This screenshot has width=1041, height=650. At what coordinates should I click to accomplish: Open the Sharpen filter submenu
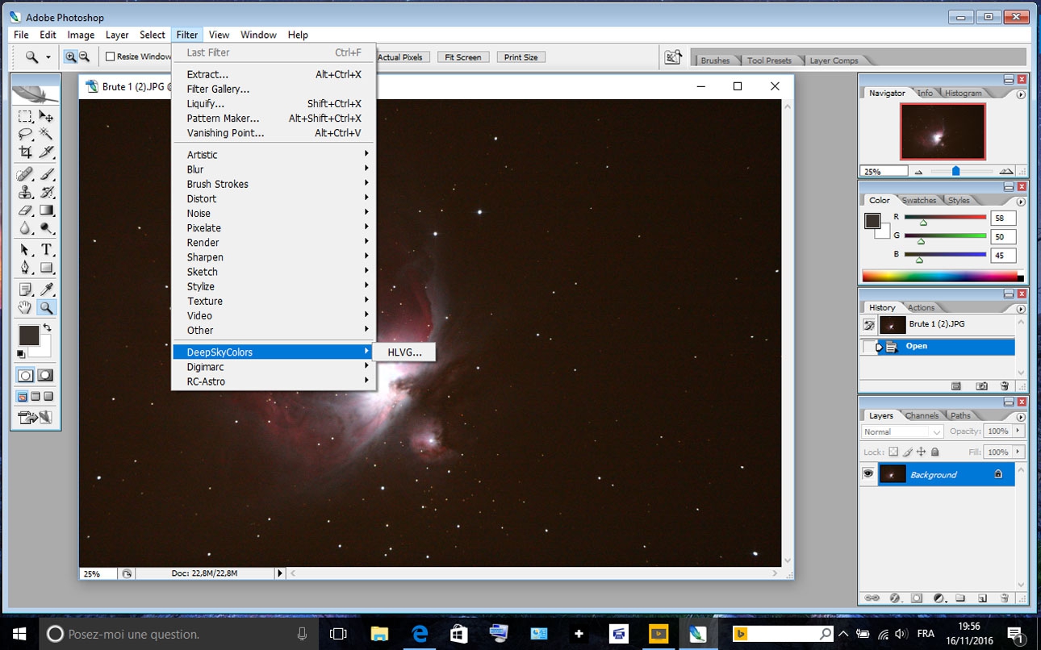pyautogui.click(x=274, y=257)
